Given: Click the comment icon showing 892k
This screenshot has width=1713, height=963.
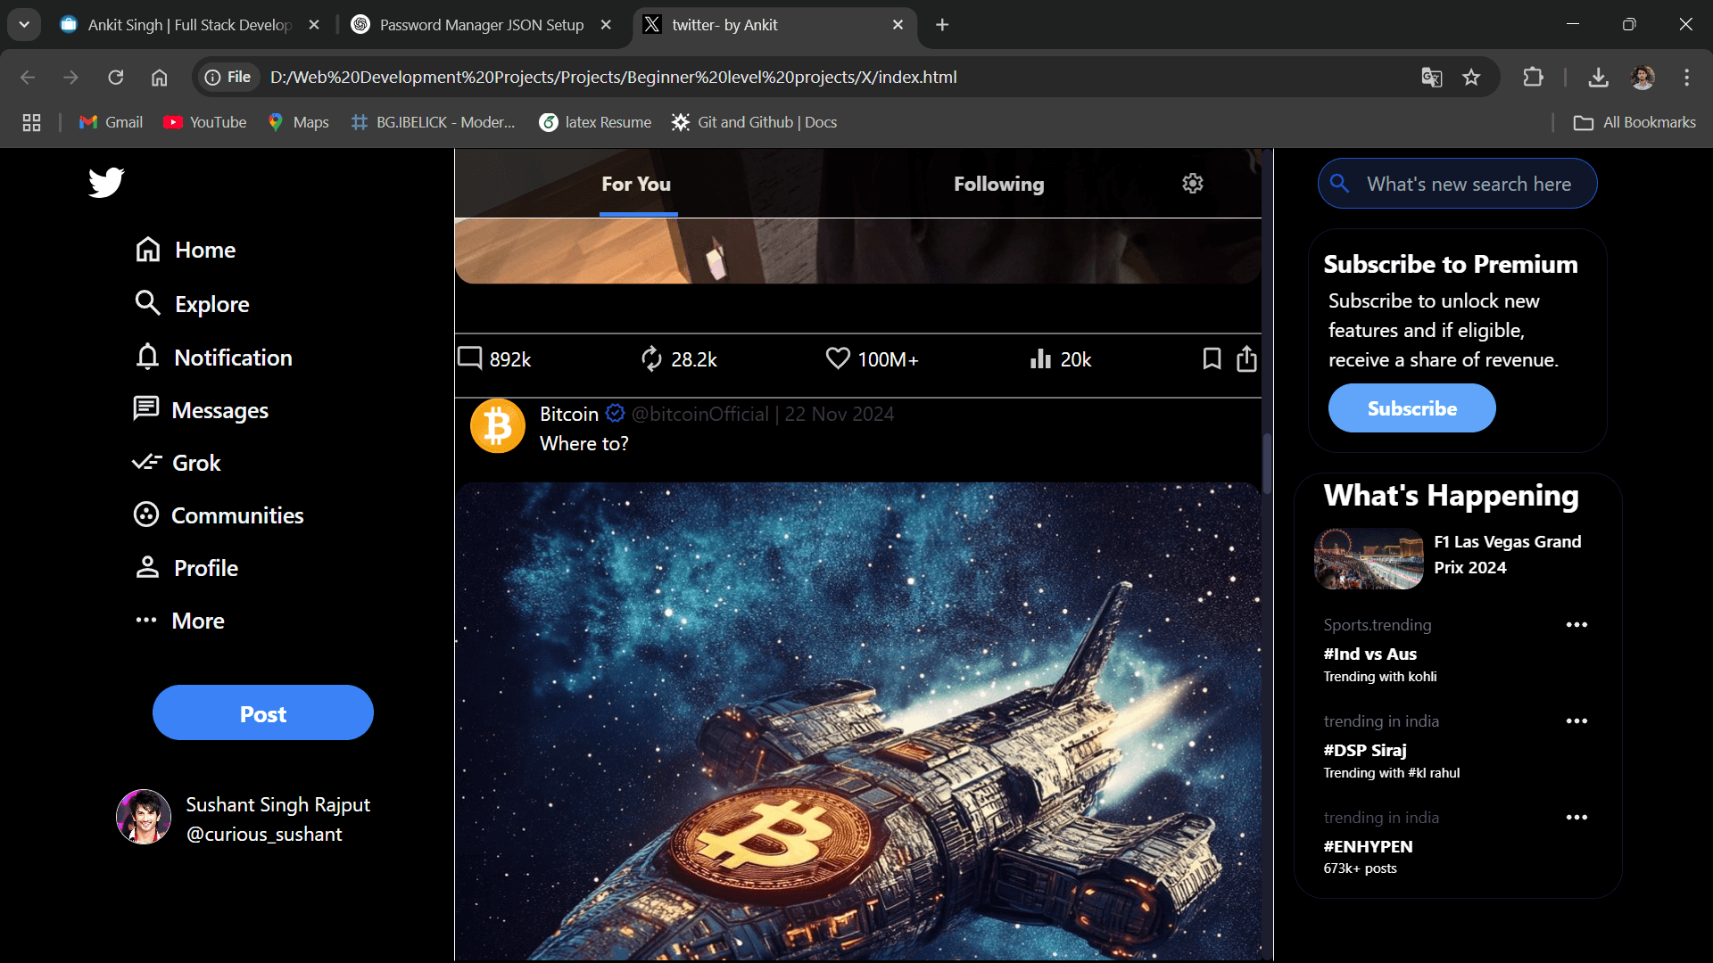Looking at the screenshot, I should tap(470, 358).
